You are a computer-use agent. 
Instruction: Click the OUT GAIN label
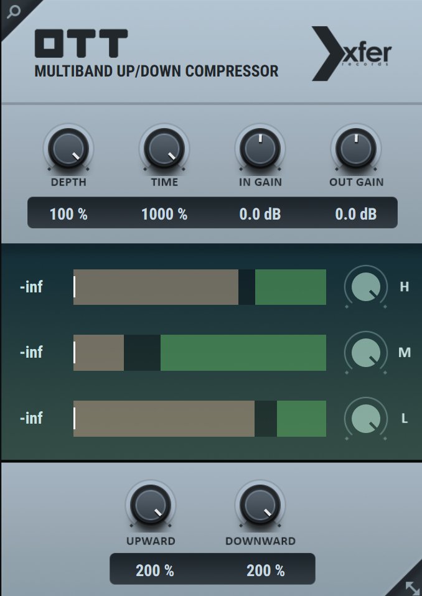tap(356, 182)
